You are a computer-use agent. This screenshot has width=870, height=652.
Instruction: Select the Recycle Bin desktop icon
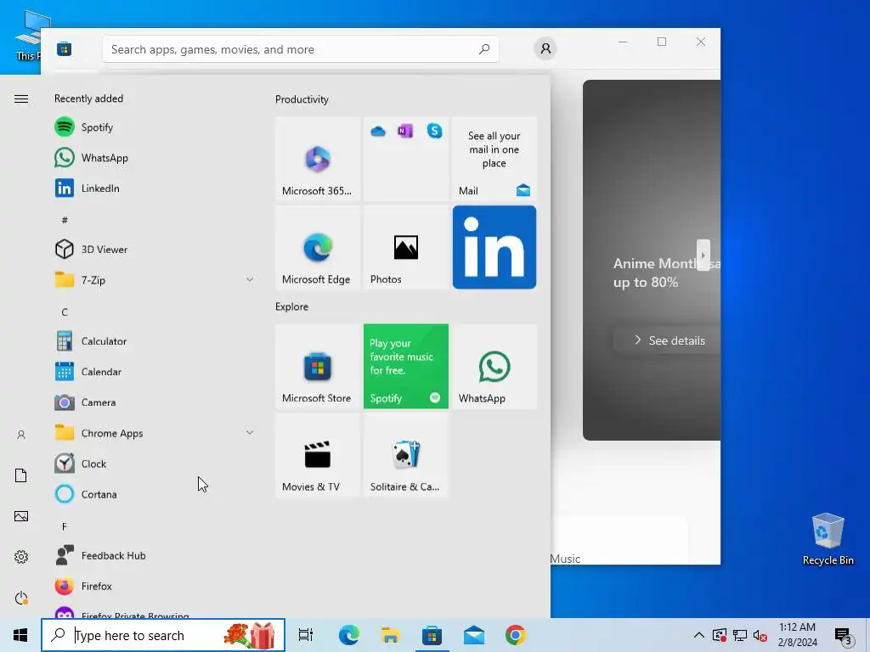tap(828, 538)
